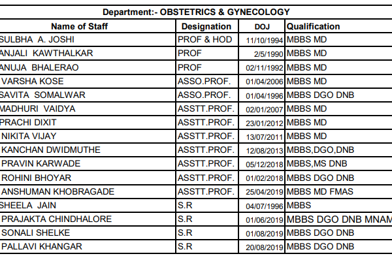Select the date 20/08/2019 for Pallavi Khangar
The image size is (392, 256).
264,248
